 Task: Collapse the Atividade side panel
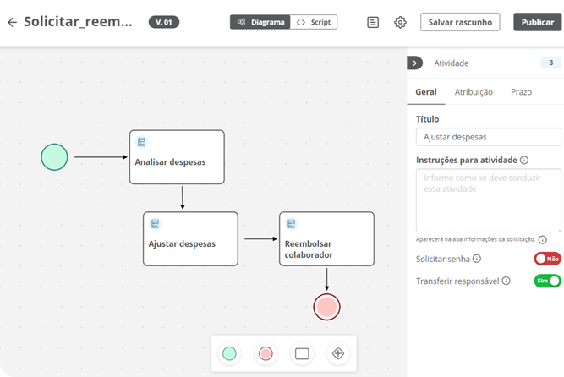click(414, 63)
